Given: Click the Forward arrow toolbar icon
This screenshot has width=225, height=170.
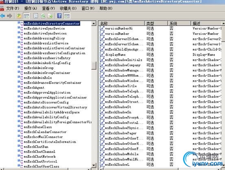Looking at the screenshot, I should pyautogui.click(x=9, y=16).
